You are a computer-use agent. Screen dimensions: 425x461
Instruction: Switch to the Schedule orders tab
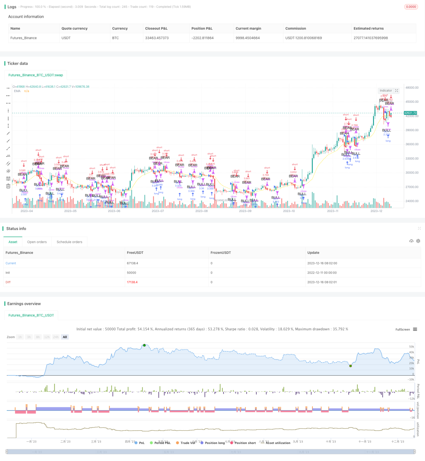tap(69, 242)
